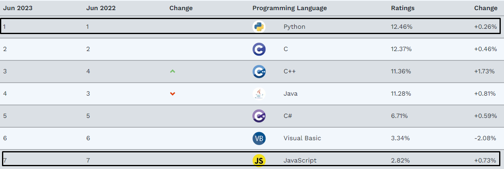Click Visual Basic's -2.08% change value
The image size is (504, 169).
[486, 138]
